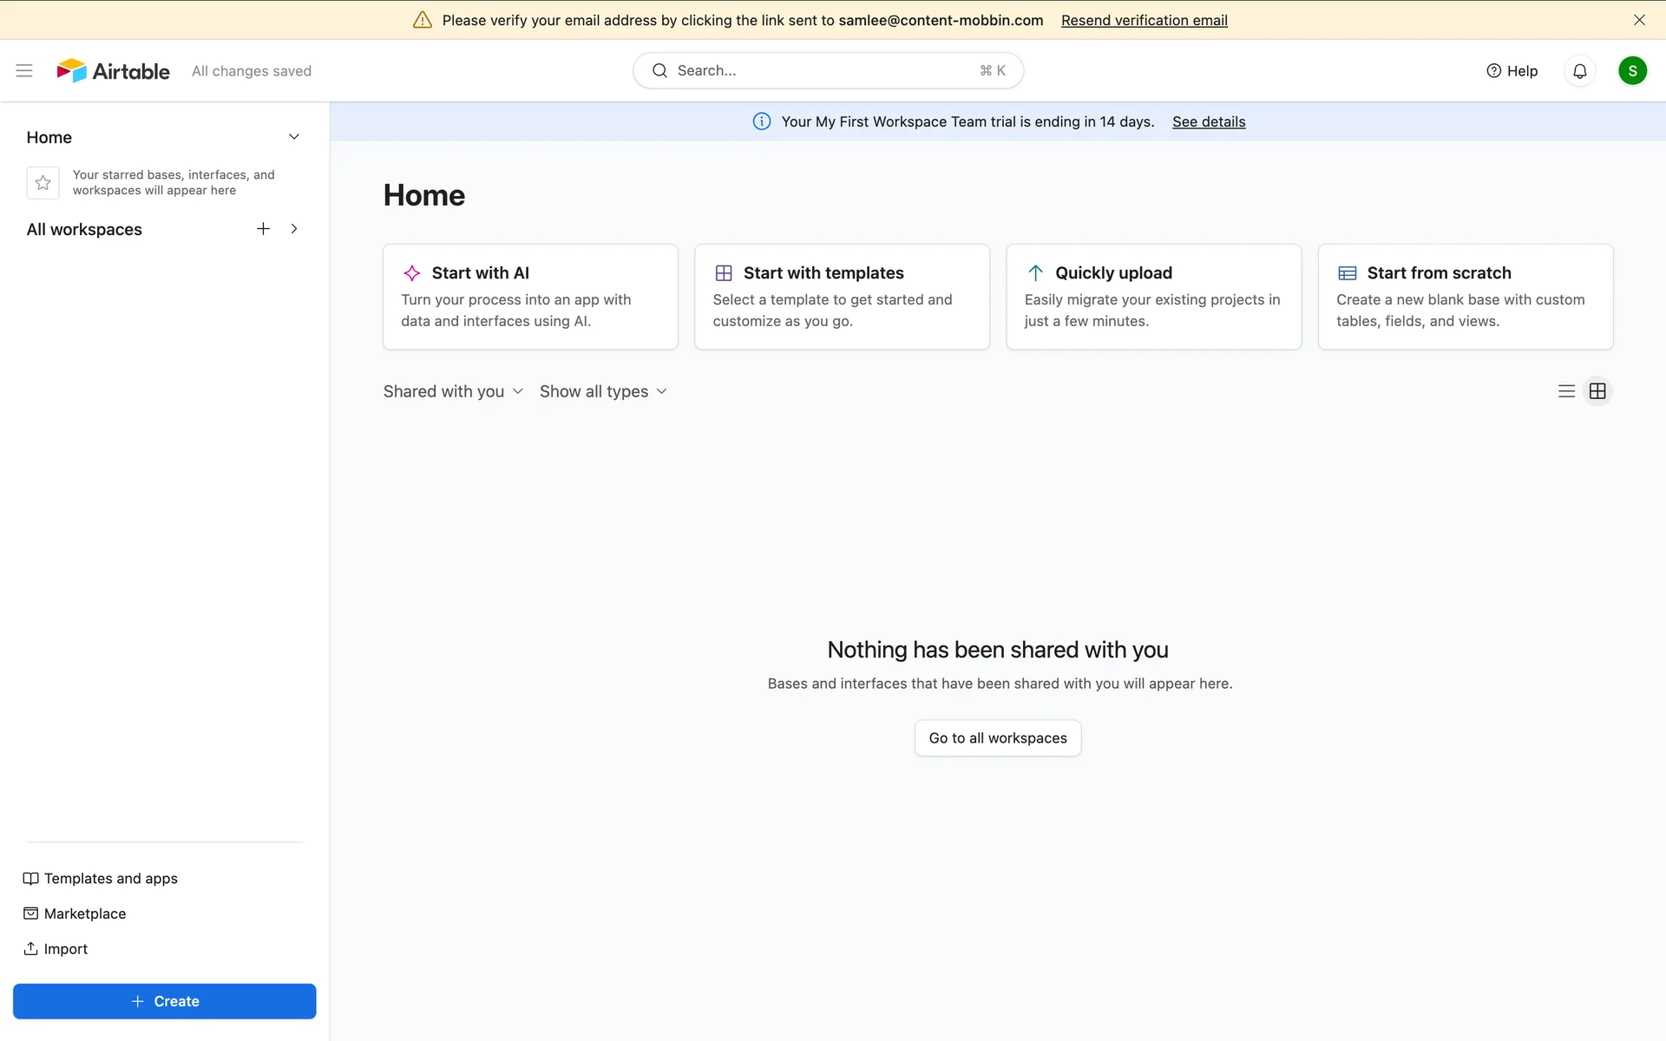Viewport: 1666px width, 1041px height.
Task: Expand All workspaces with the chevron
Action: [x=294, y=229]
